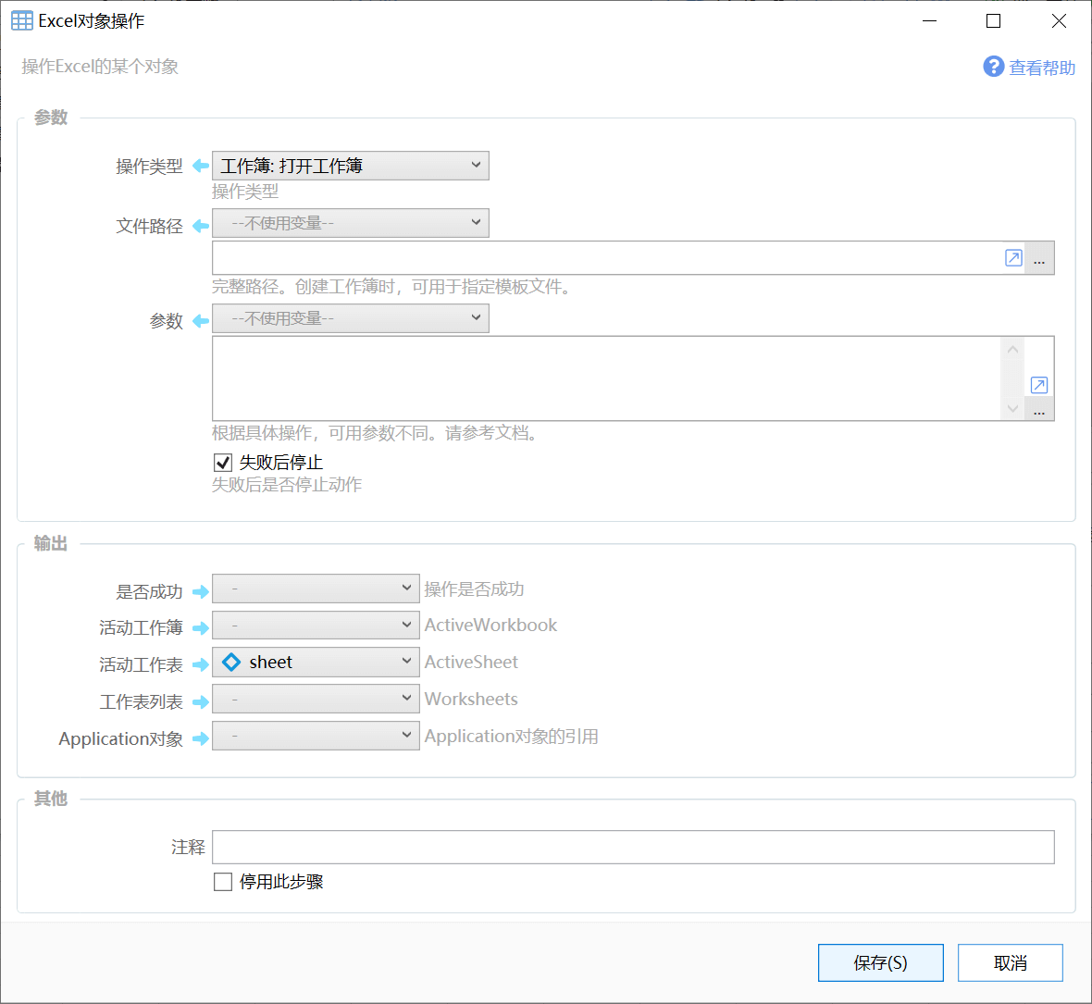Click the ActiveWorkbook description text
The image size is (1092, 1004).
point(491,626)
